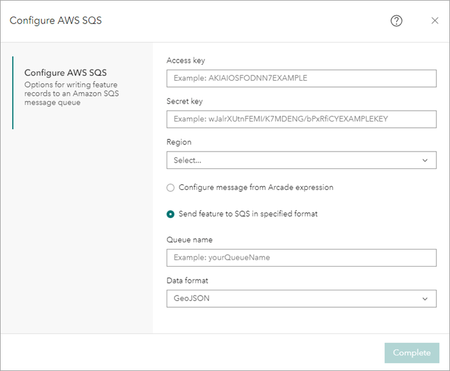Click the Data format label
Viewport: 450px width, 371px height.
tap(187, 280)
